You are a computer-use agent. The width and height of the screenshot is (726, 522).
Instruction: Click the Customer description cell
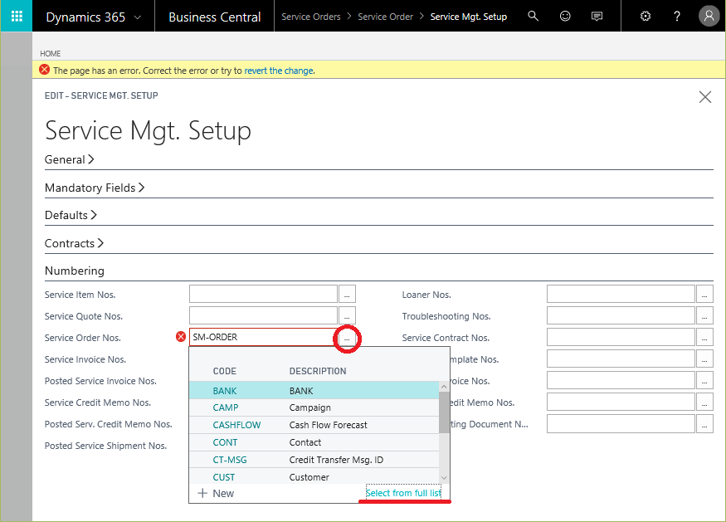tap(309, 477)
